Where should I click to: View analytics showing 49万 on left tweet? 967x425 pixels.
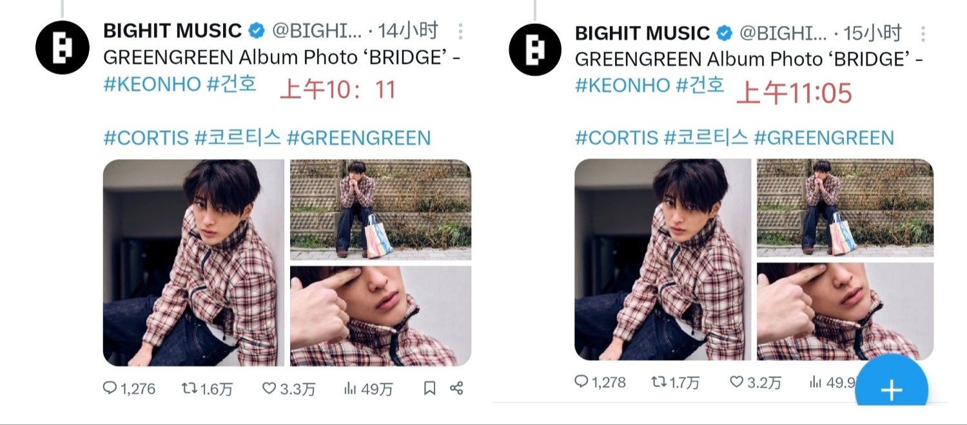(367, 388)
